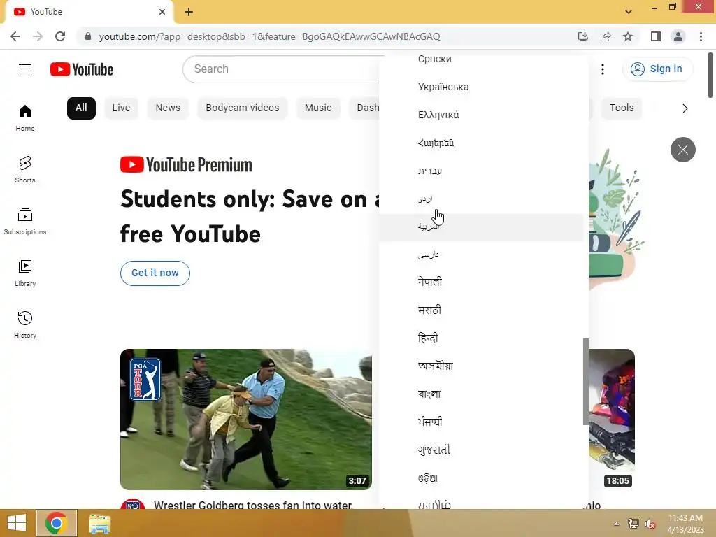The width and height of the screenshot is (716, 537).
Task: Open the tab search chevron
Action: 629,12
